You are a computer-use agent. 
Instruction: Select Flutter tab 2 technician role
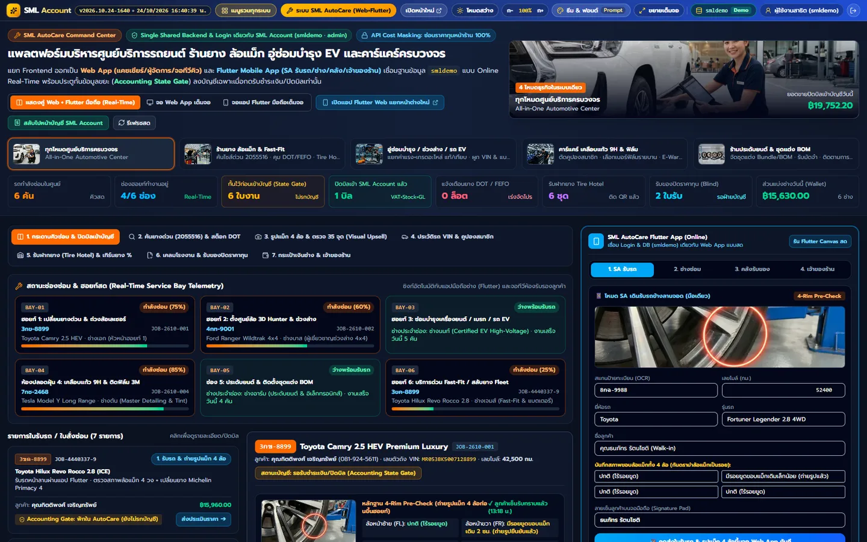[x=687, y=269]
